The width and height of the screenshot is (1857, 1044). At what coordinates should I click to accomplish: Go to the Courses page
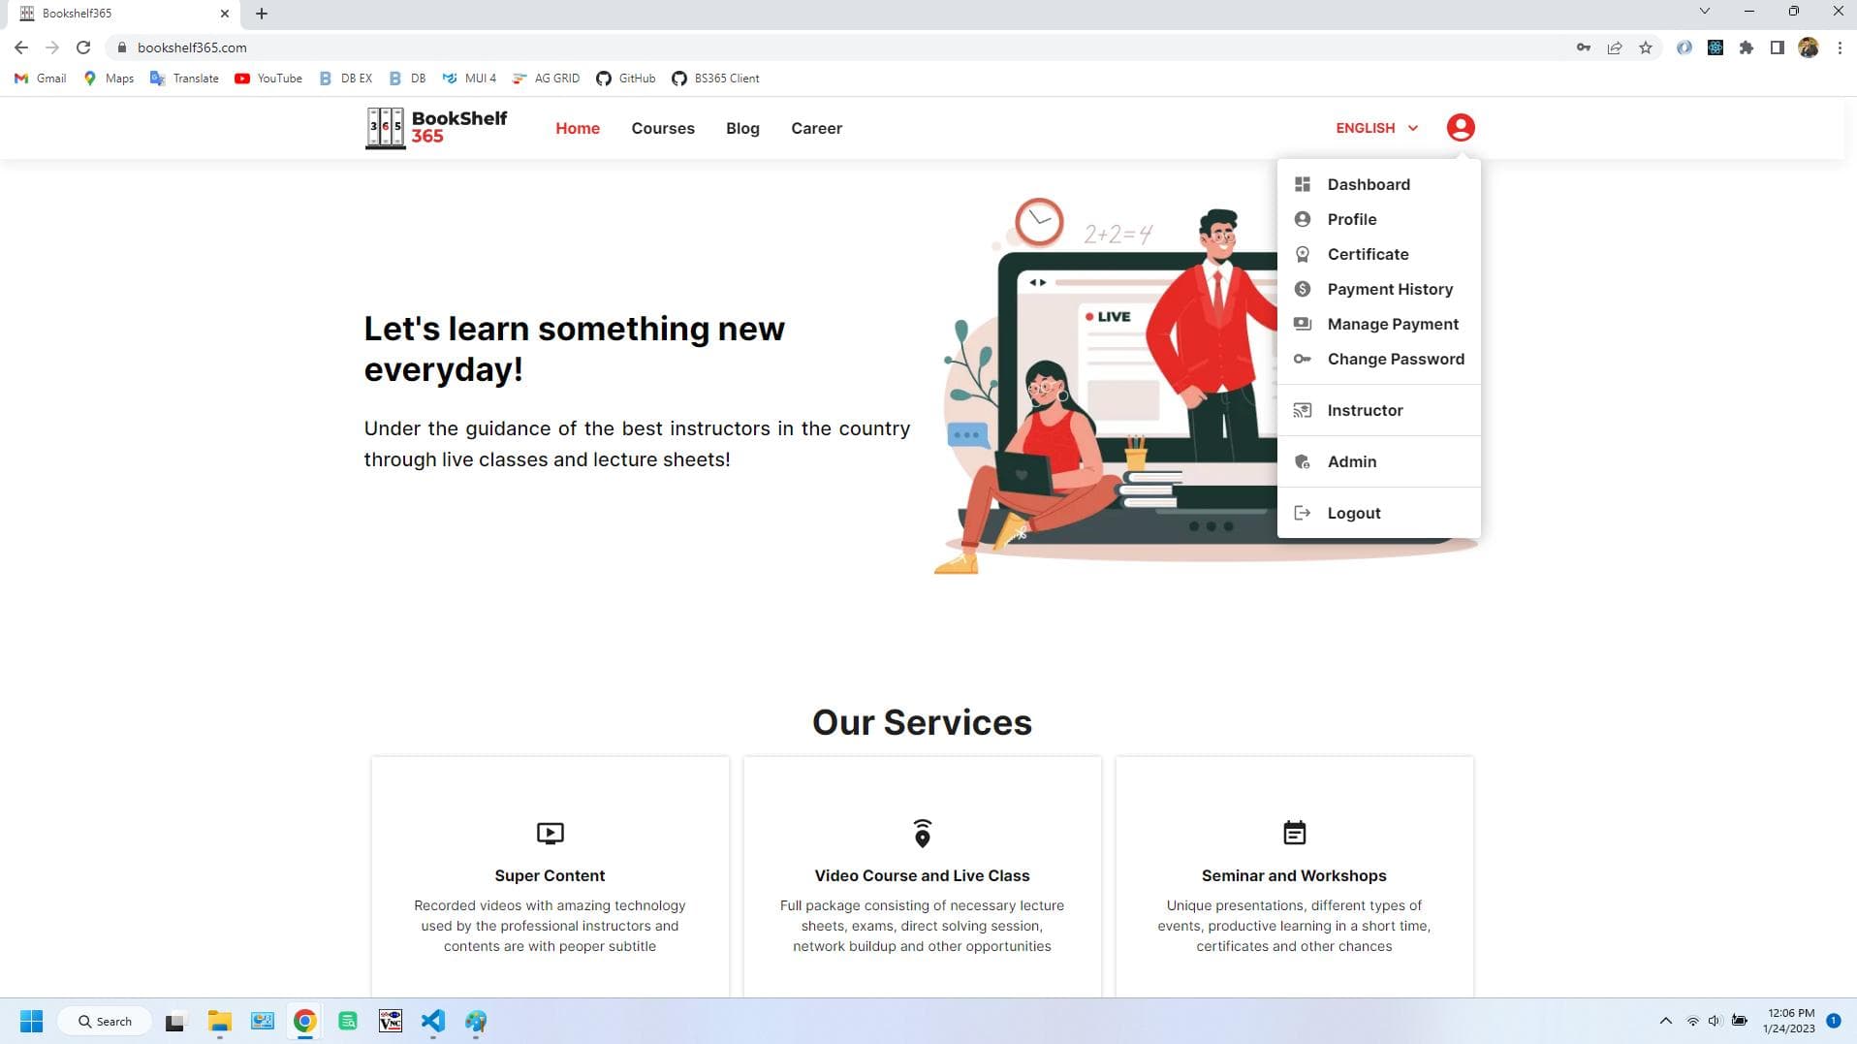pos(663,128)
